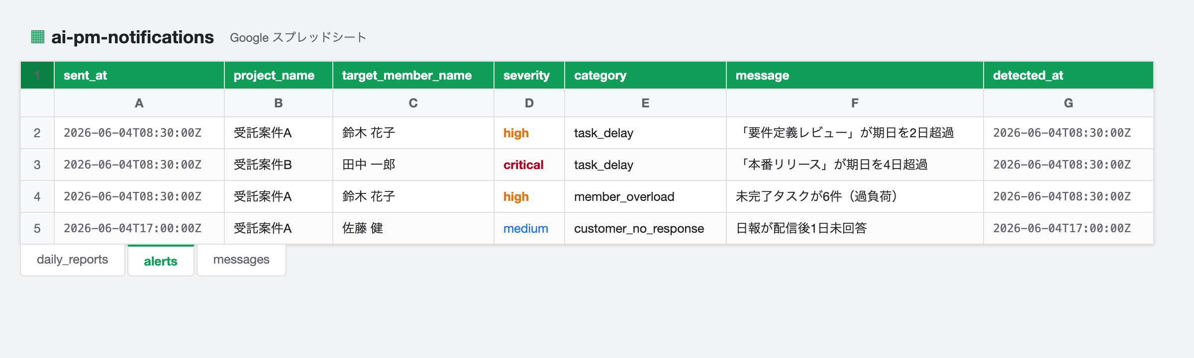Select column letter E

coord(645,103)
